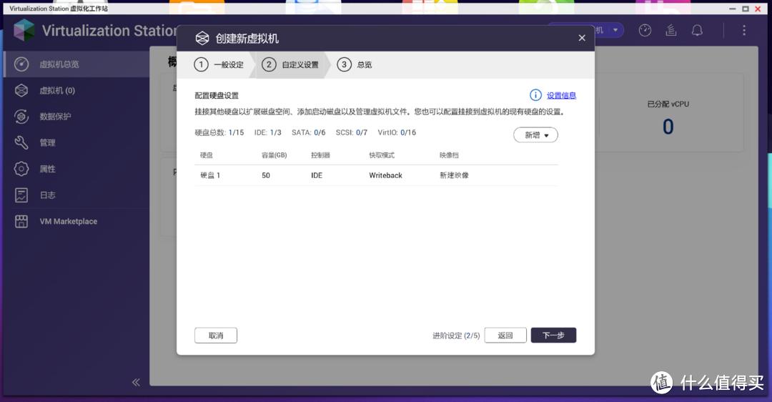Click the VirtIO: 0/16 counter
Viewport: 772px width, 402px height.
(397, 132)
